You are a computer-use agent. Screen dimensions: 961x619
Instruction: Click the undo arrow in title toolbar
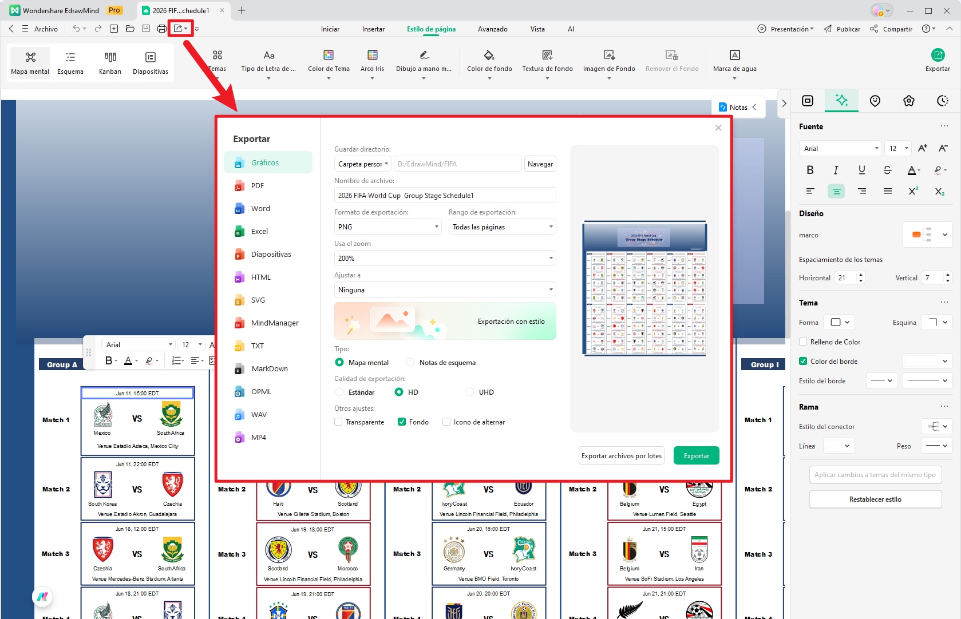[76, 29]
